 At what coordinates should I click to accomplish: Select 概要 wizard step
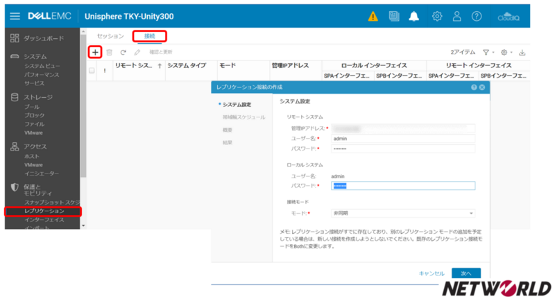click(228, 130)
